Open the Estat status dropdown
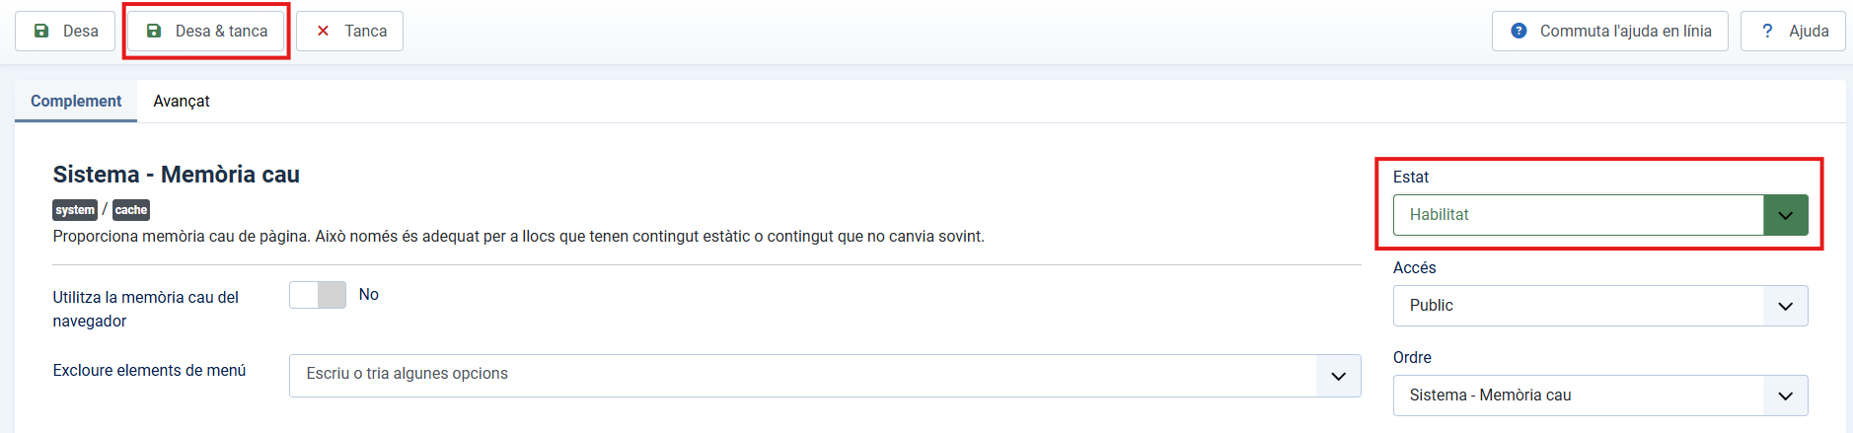The height and width of the screenshot is (433, 1853). [x=1599, y=215]
